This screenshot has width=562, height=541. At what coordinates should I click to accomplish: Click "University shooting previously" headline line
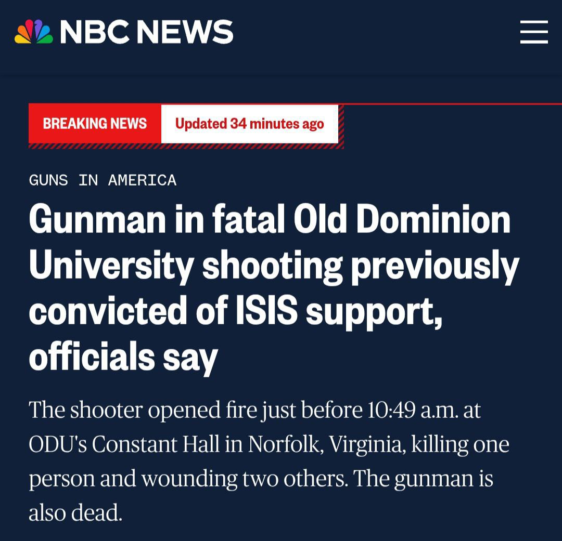coord(274,265)
